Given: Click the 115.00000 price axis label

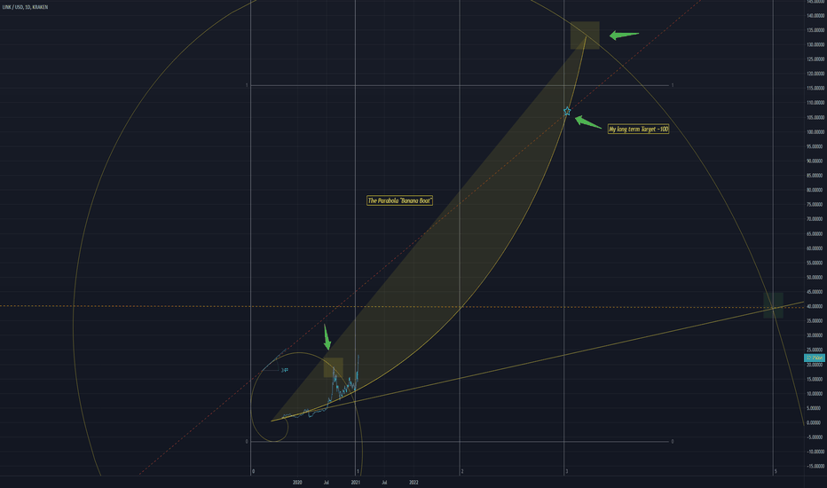Looking at the screenshot, I should coord(815,88).
